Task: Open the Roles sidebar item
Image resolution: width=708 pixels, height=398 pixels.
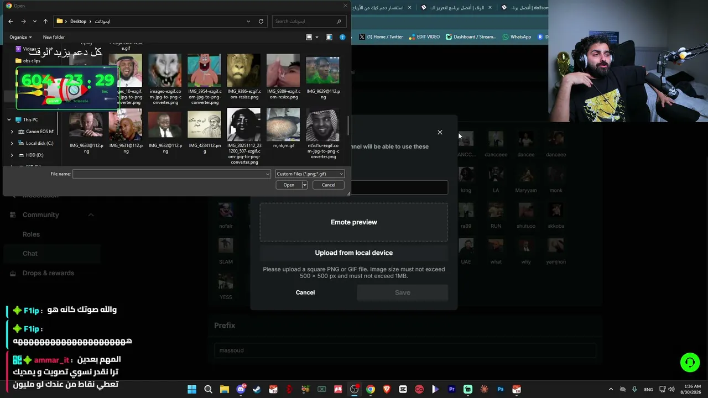Action: 31,234
